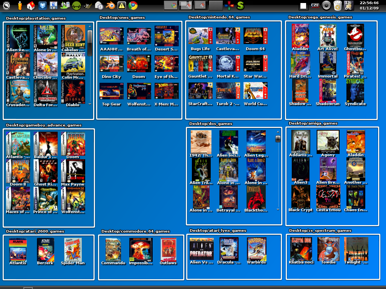
Task: Click the 22:56:46 clock in the panel
Action: (x=369, y=5)
